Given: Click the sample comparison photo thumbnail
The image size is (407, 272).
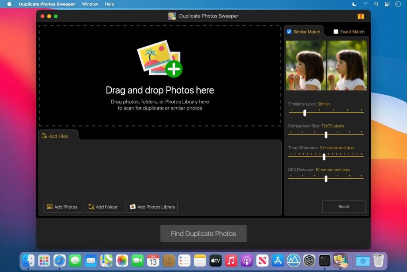Looking at the screenshot, I should [x=326, y=65].
